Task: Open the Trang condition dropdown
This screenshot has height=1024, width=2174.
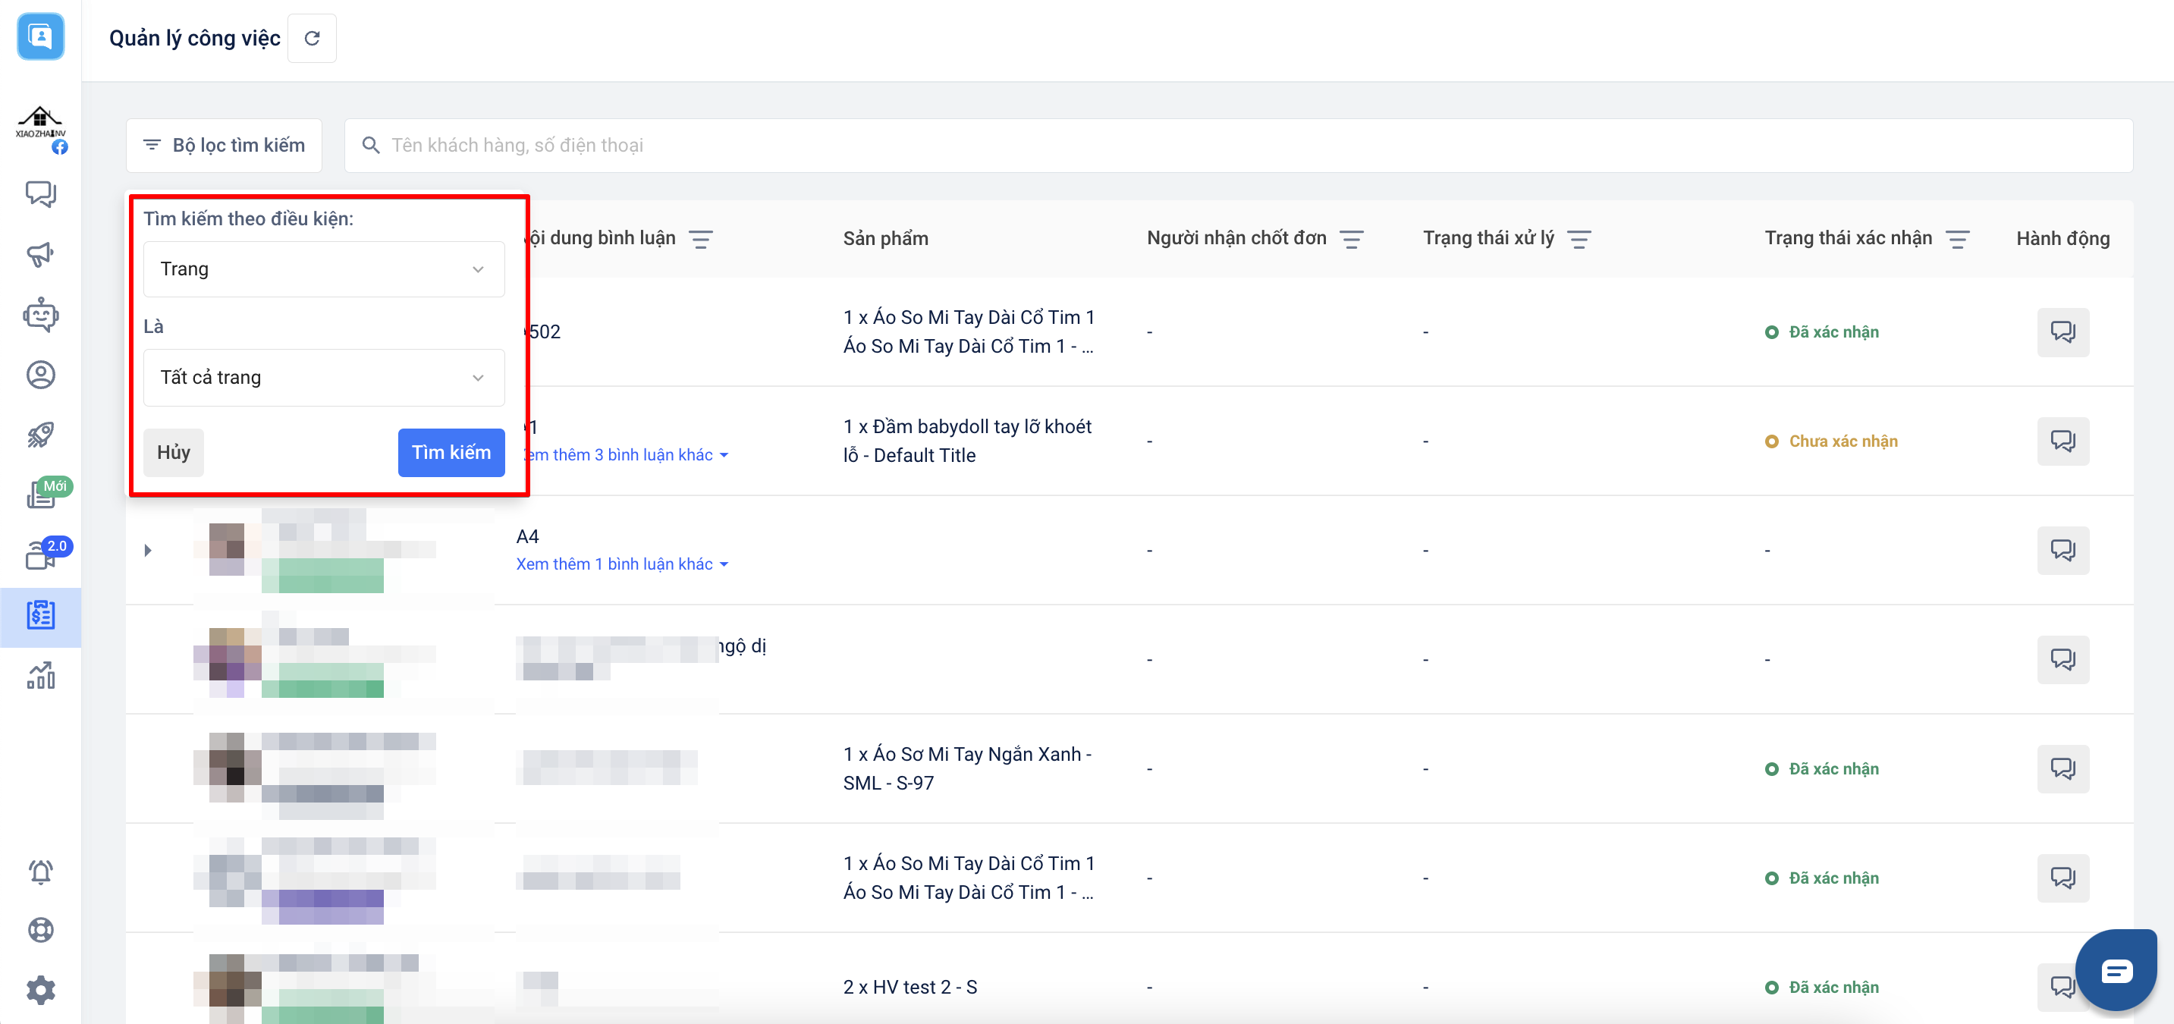Action: pos(323,269)
